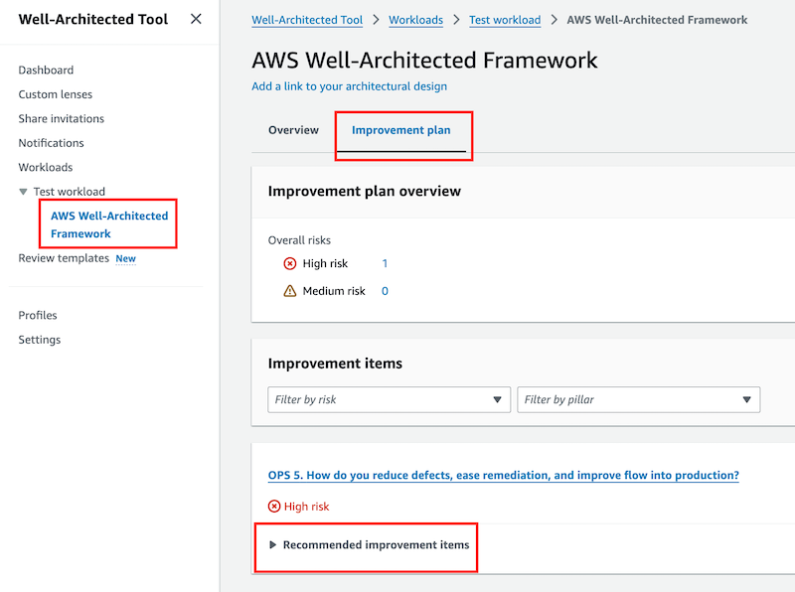Click the red High risk icon under OPS 5

(274, 507)
